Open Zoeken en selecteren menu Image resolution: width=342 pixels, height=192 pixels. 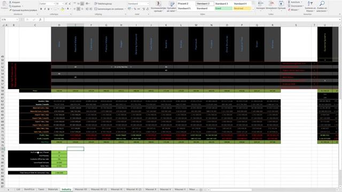pyautogui.click(x=322, y=6)
